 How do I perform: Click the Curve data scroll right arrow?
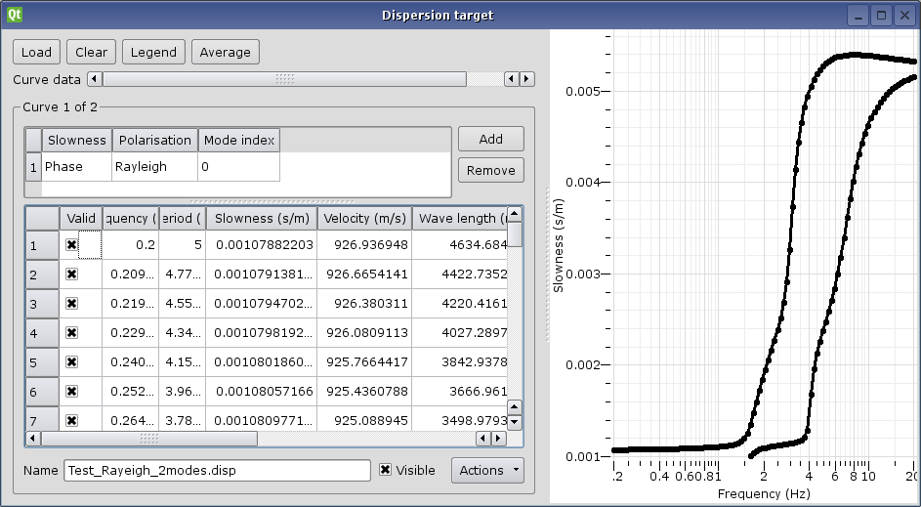pyautogui.click(x=527, y=79)
